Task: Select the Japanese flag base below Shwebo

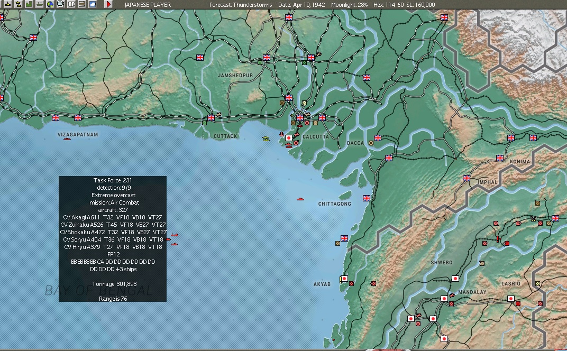Action: [455, 279]
